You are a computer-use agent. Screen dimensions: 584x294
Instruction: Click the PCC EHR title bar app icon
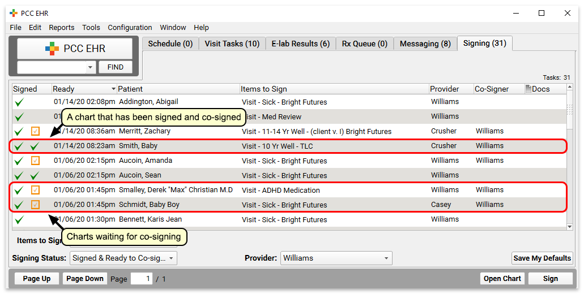[x=14, y=14]
